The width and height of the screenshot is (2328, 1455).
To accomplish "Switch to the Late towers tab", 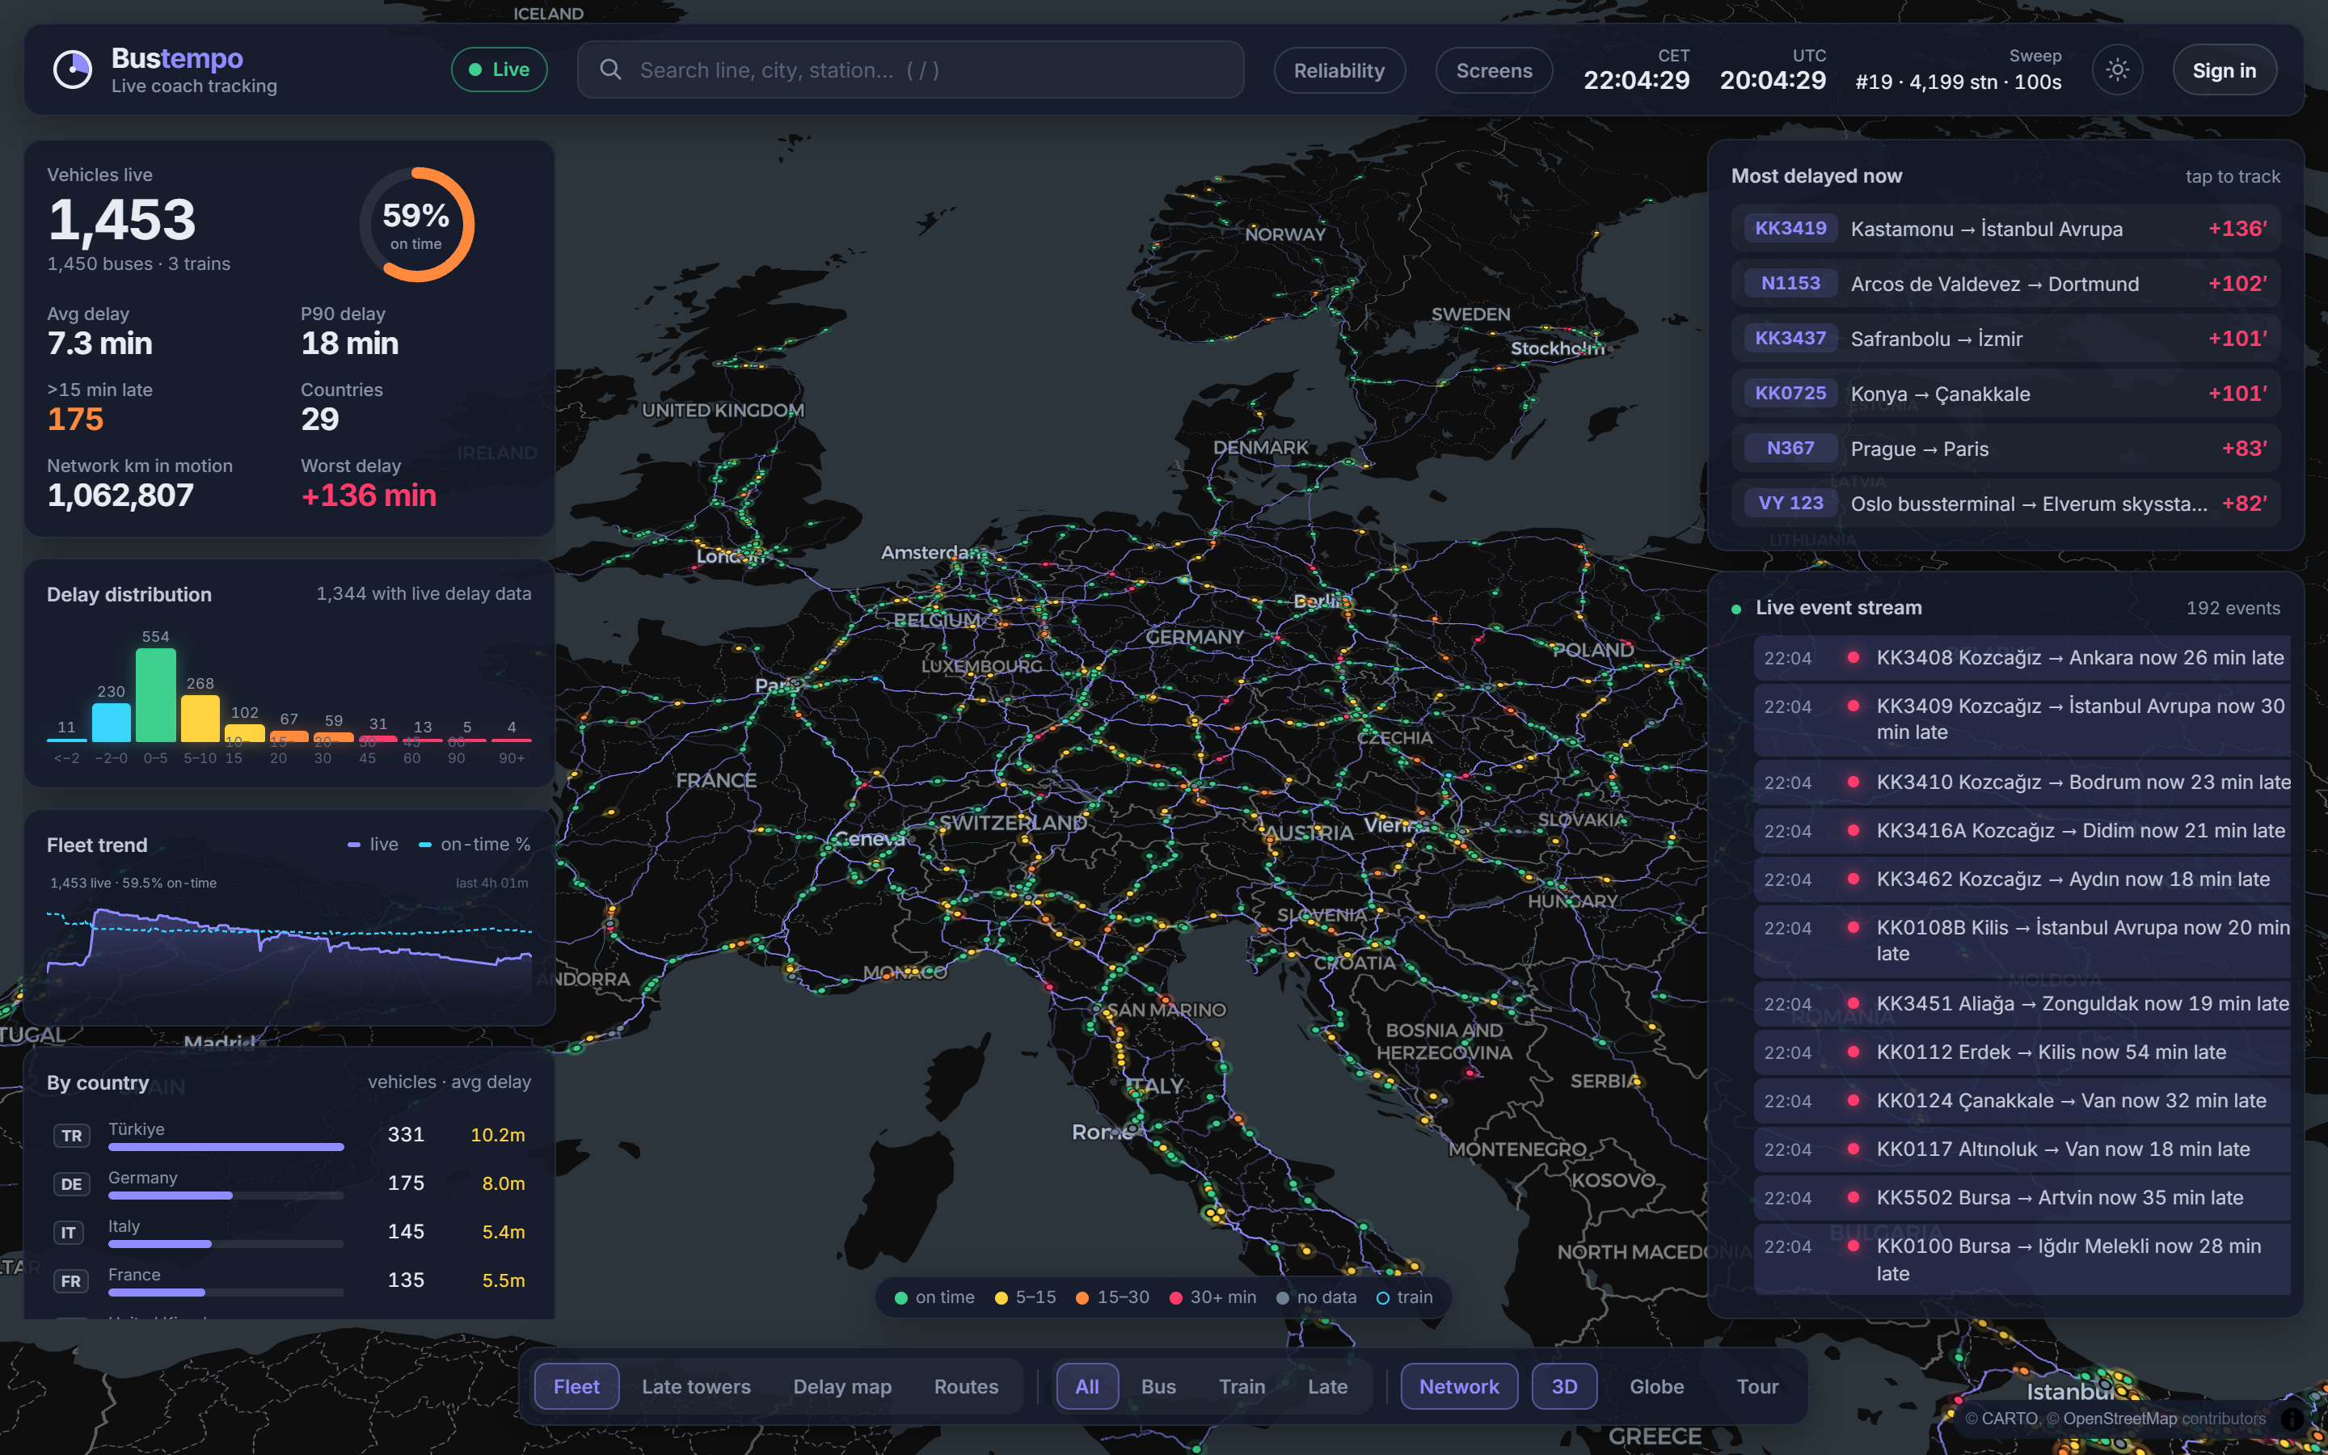I will [697, 1386].
